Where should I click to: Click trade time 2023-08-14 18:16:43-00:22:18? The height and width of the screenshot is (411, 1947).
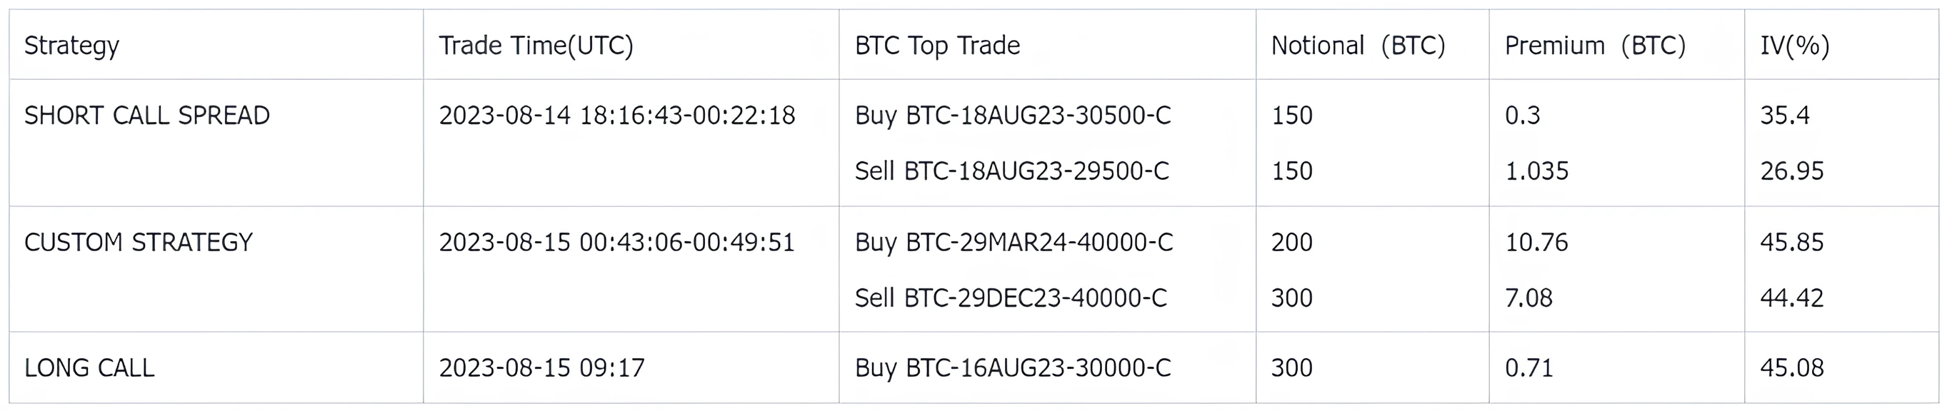[617, 116]
